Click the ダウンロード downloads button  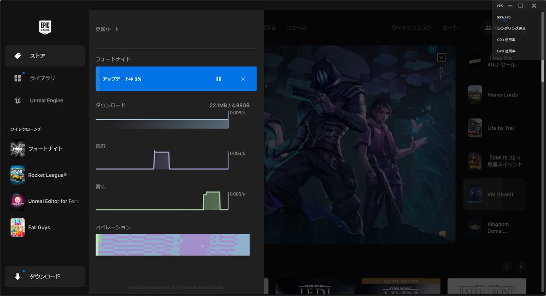pos(45,276)
